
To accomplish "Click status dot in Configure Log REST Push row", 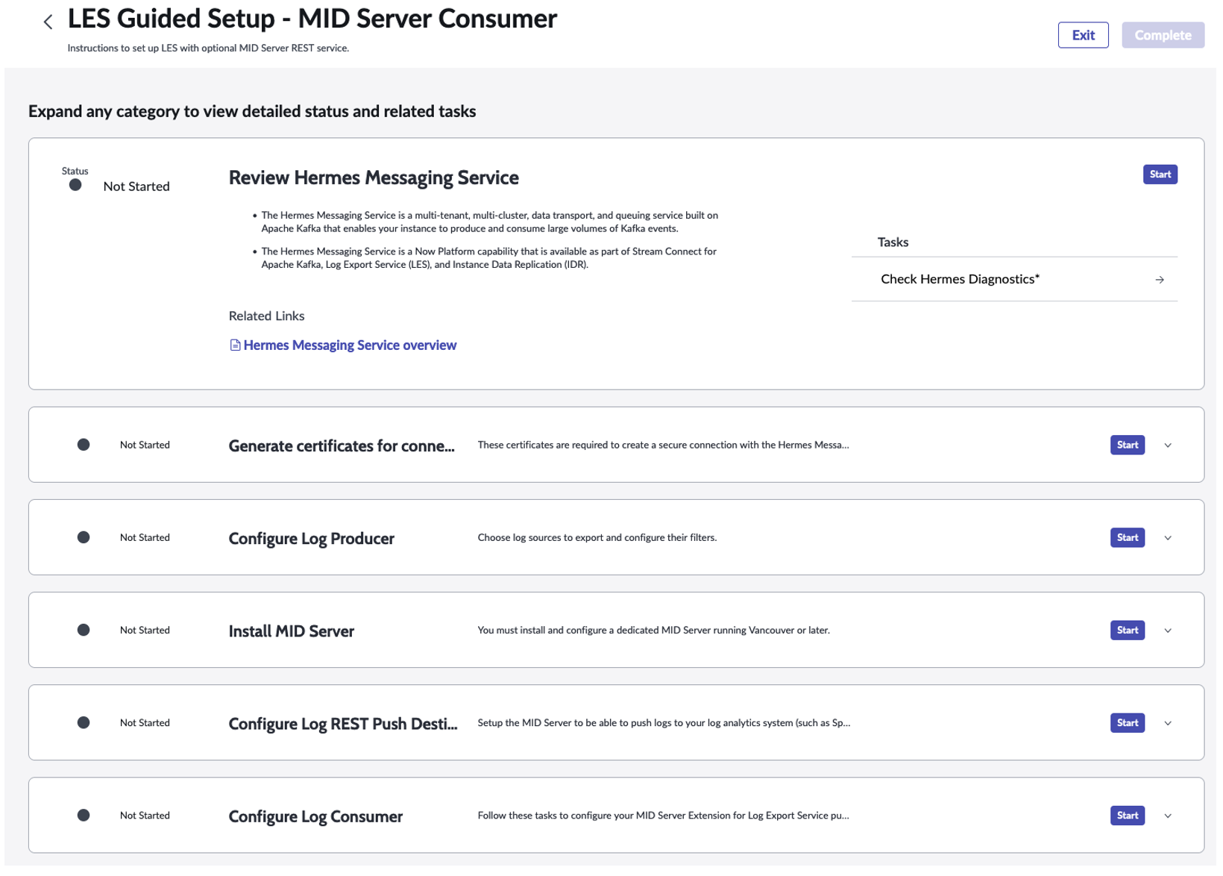I will 84,722.
